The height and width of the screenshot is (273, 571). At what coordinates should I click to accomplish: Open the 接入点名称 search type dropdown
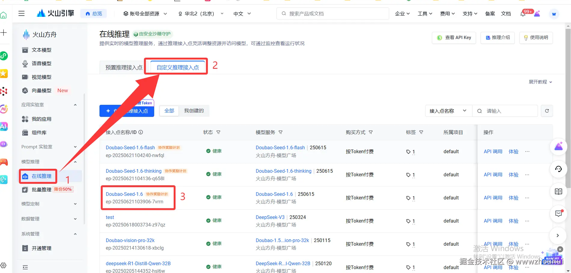(449, 111)
